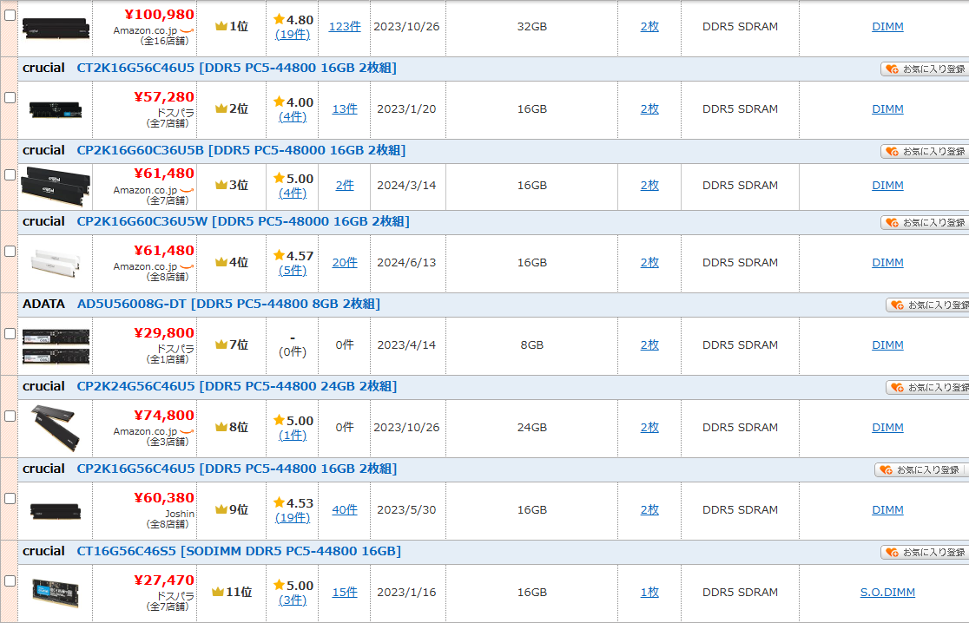Favorite the ADATA AD5U56008G-DT memory
This screenshot has width=969, height=623.
coord(927,305)
